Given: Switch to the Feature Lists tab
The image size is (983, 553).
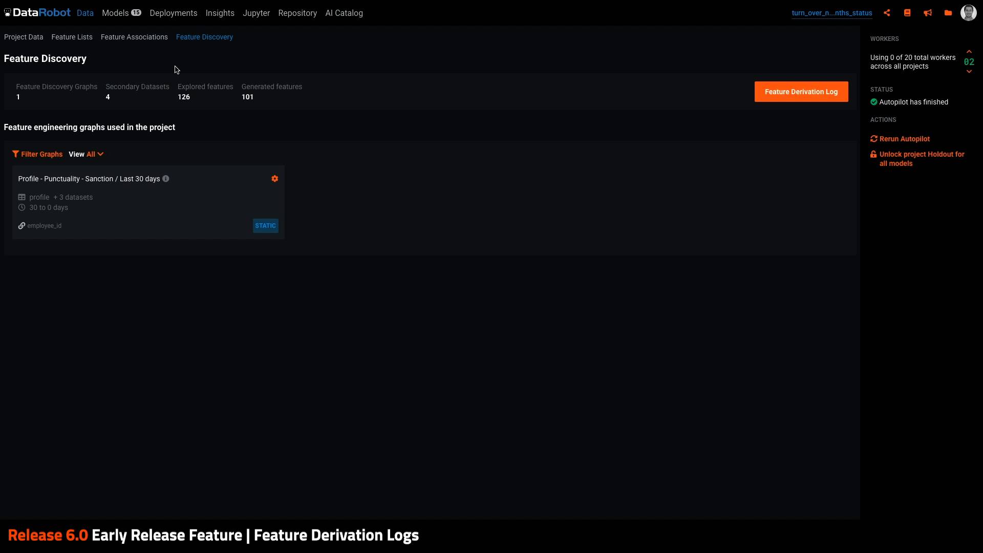Looking at the screenshot, I should pos(72,37).
